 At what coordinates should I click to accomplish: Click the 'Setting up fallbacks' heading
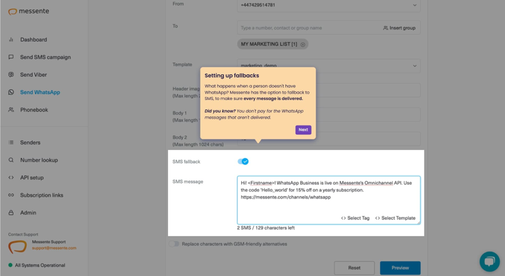pyautogui.click(x=232, y=75)
